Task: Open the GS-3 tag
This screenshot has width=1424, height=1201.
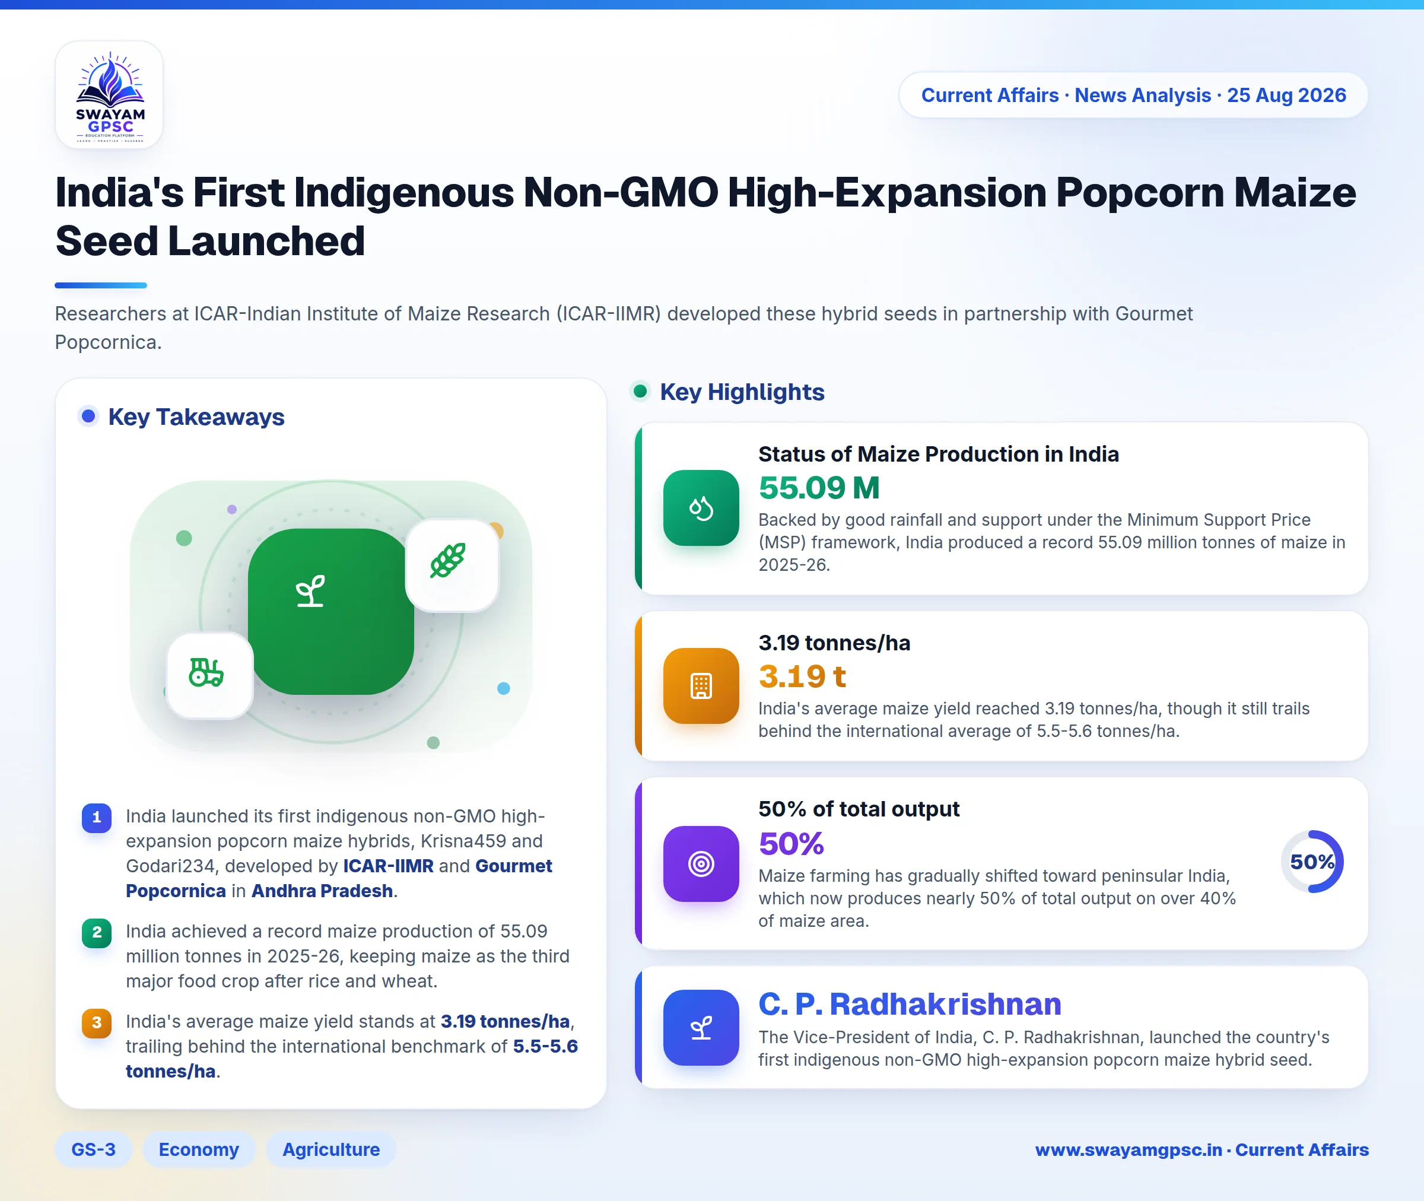Action: point(93,1149)
